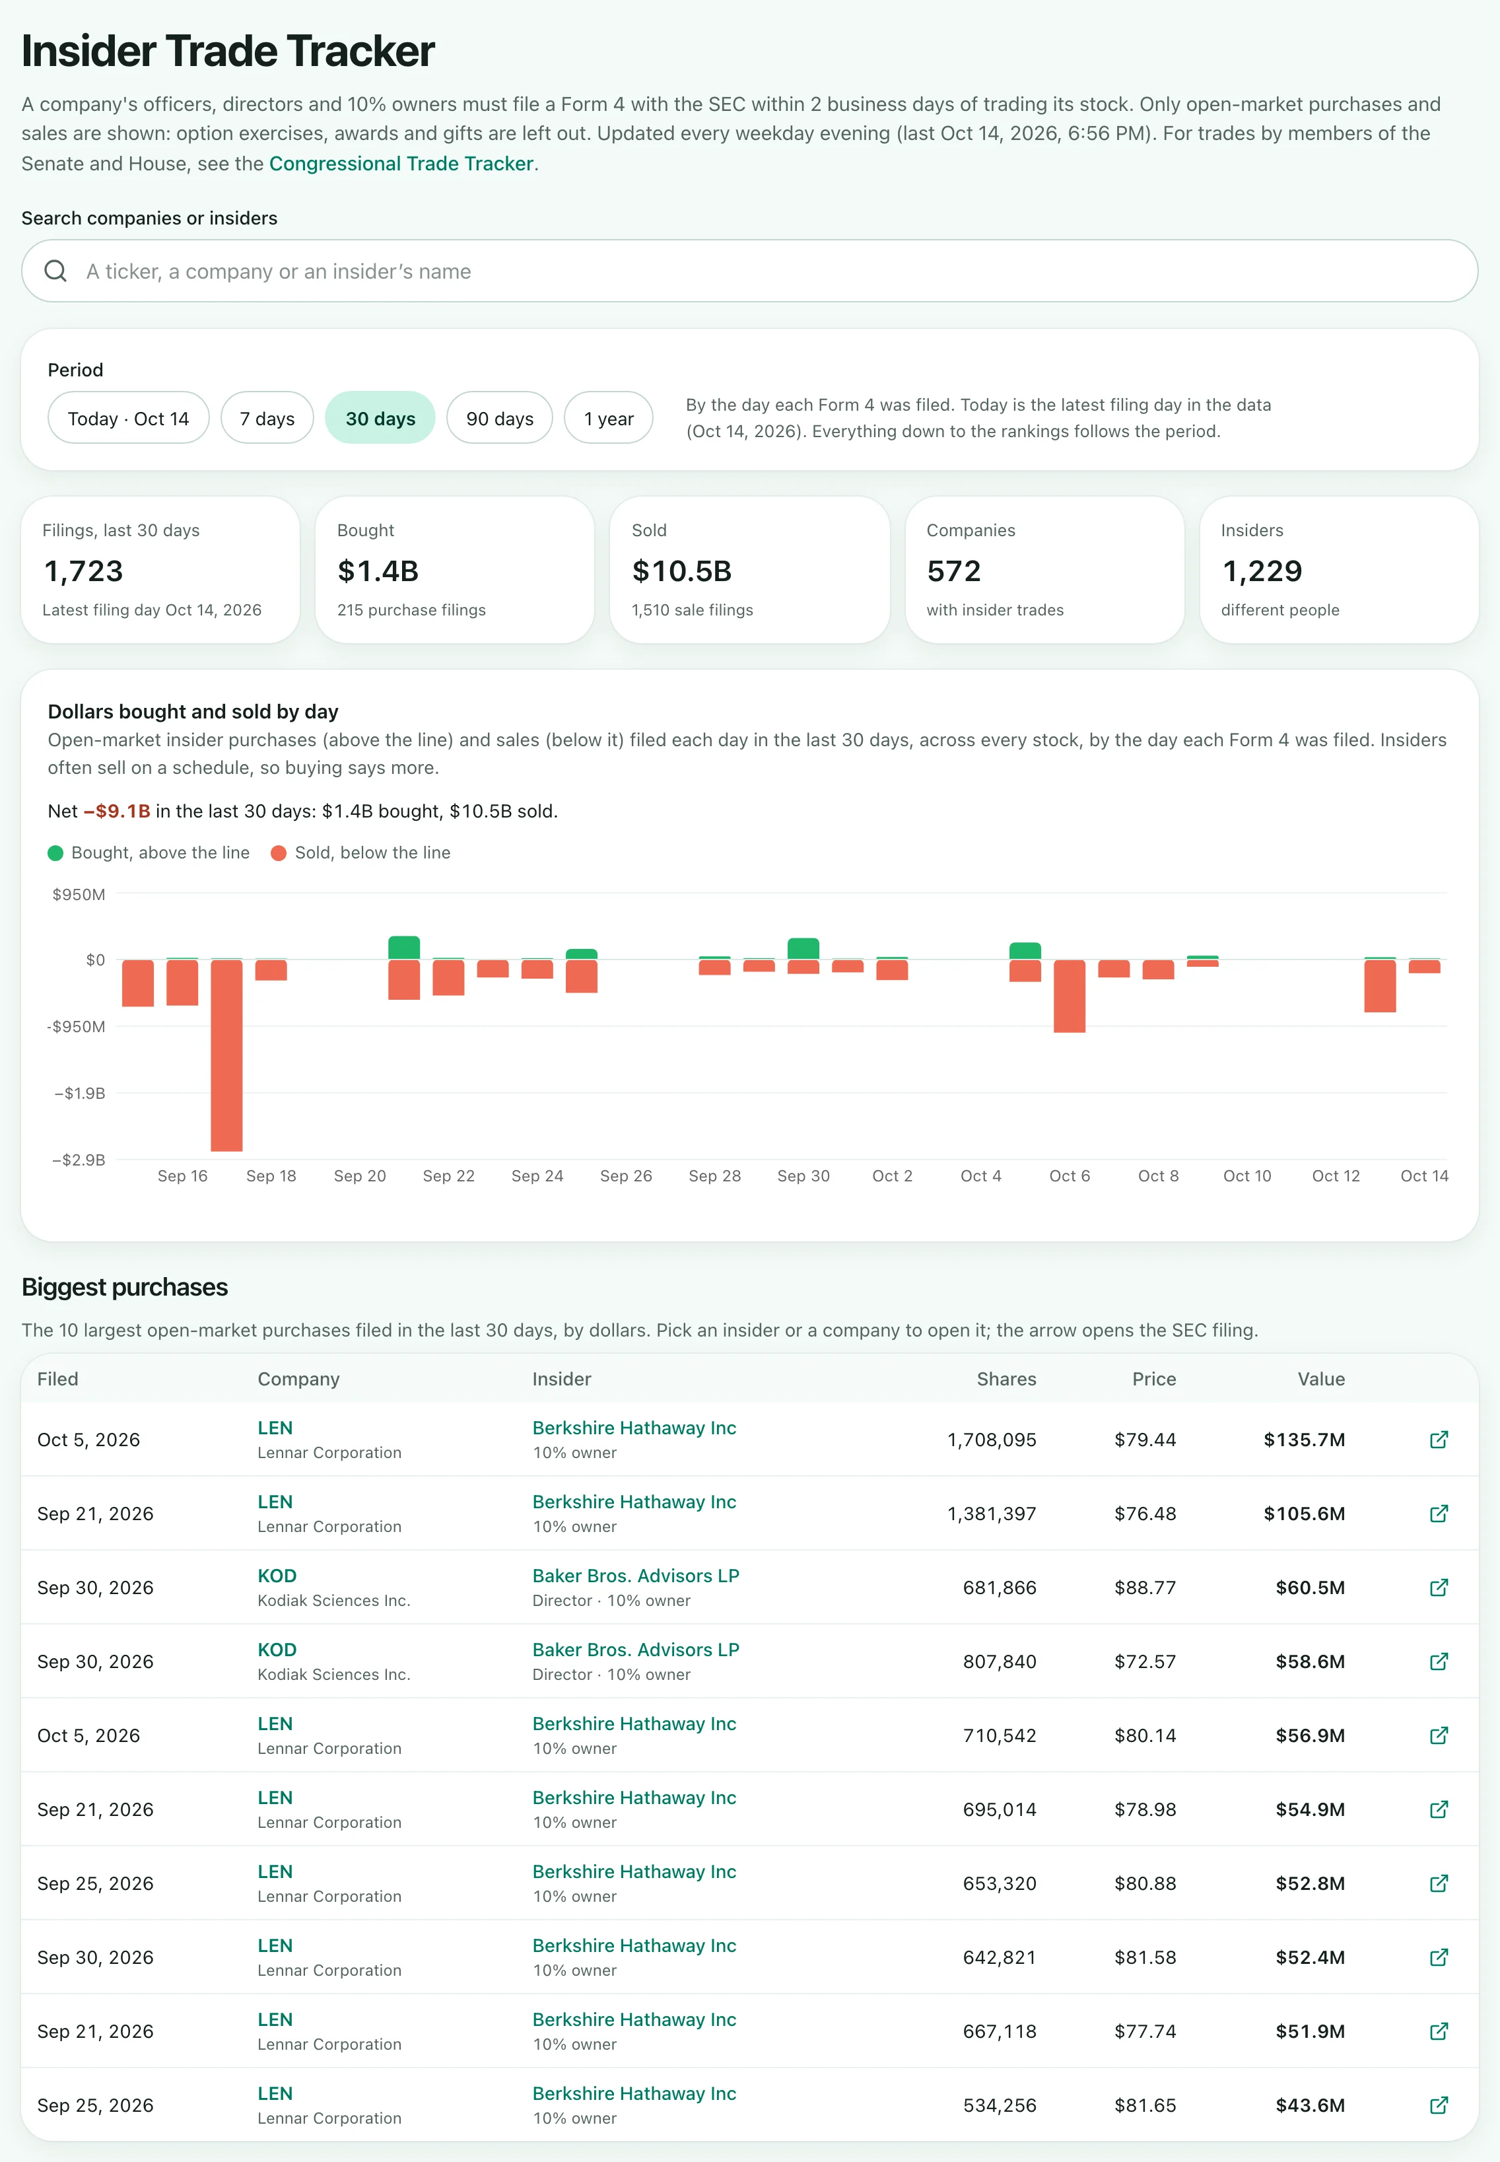
Task: Open Berkshire Hathaway Inc in $51.9M row
Action: click(x=634, y=2019)
